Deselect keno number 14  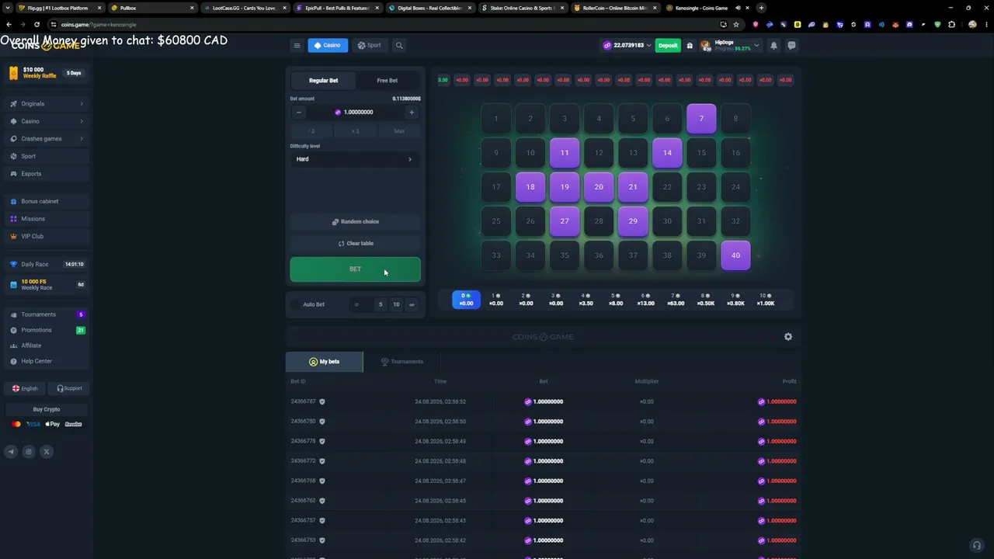(667, 153)
